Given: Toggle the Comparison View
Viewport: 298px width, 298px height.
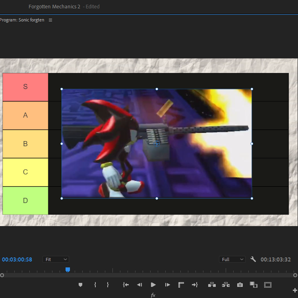Looking at the screenshot, I should 253,285.
